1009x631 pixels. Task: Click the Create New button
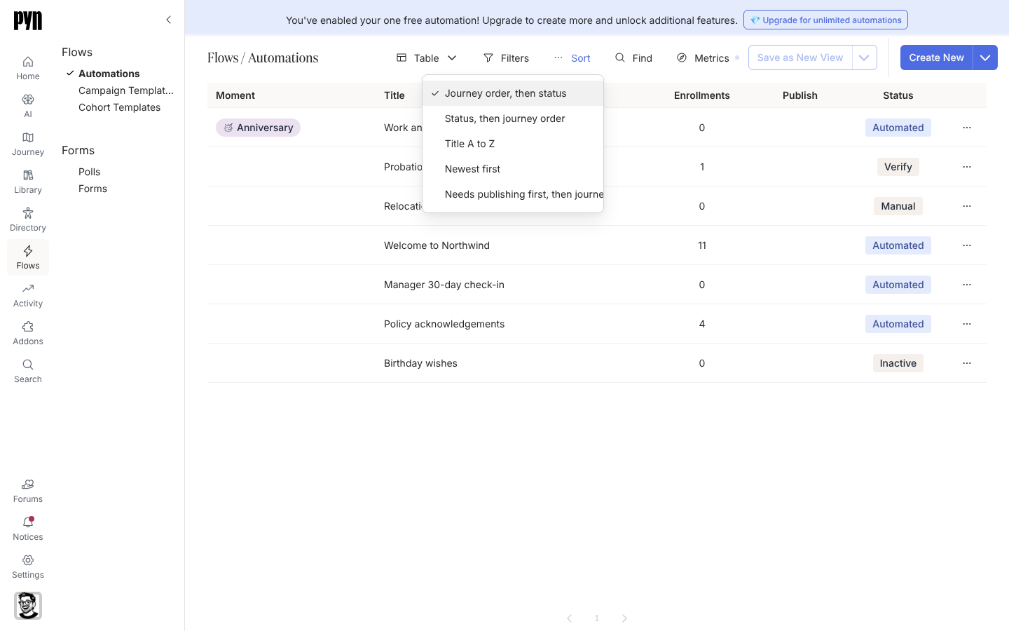[936, 57]
